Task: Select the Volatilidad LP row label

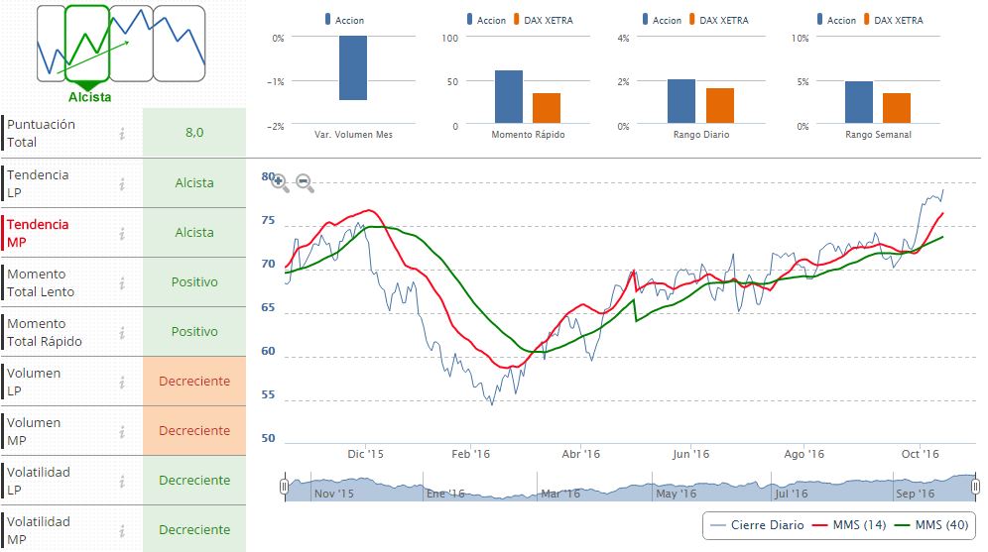Action: [40, 481]
